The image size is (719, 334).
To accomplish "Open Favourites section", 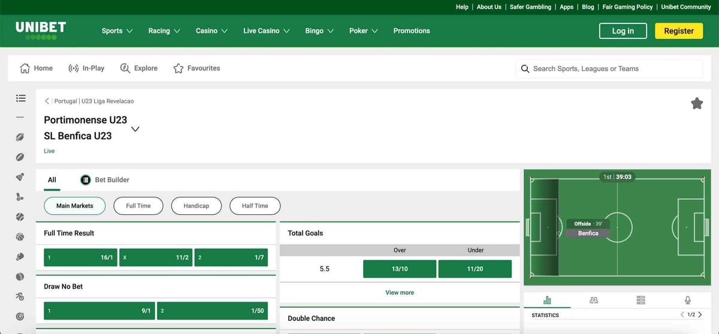I will click(x=197, y=68).
